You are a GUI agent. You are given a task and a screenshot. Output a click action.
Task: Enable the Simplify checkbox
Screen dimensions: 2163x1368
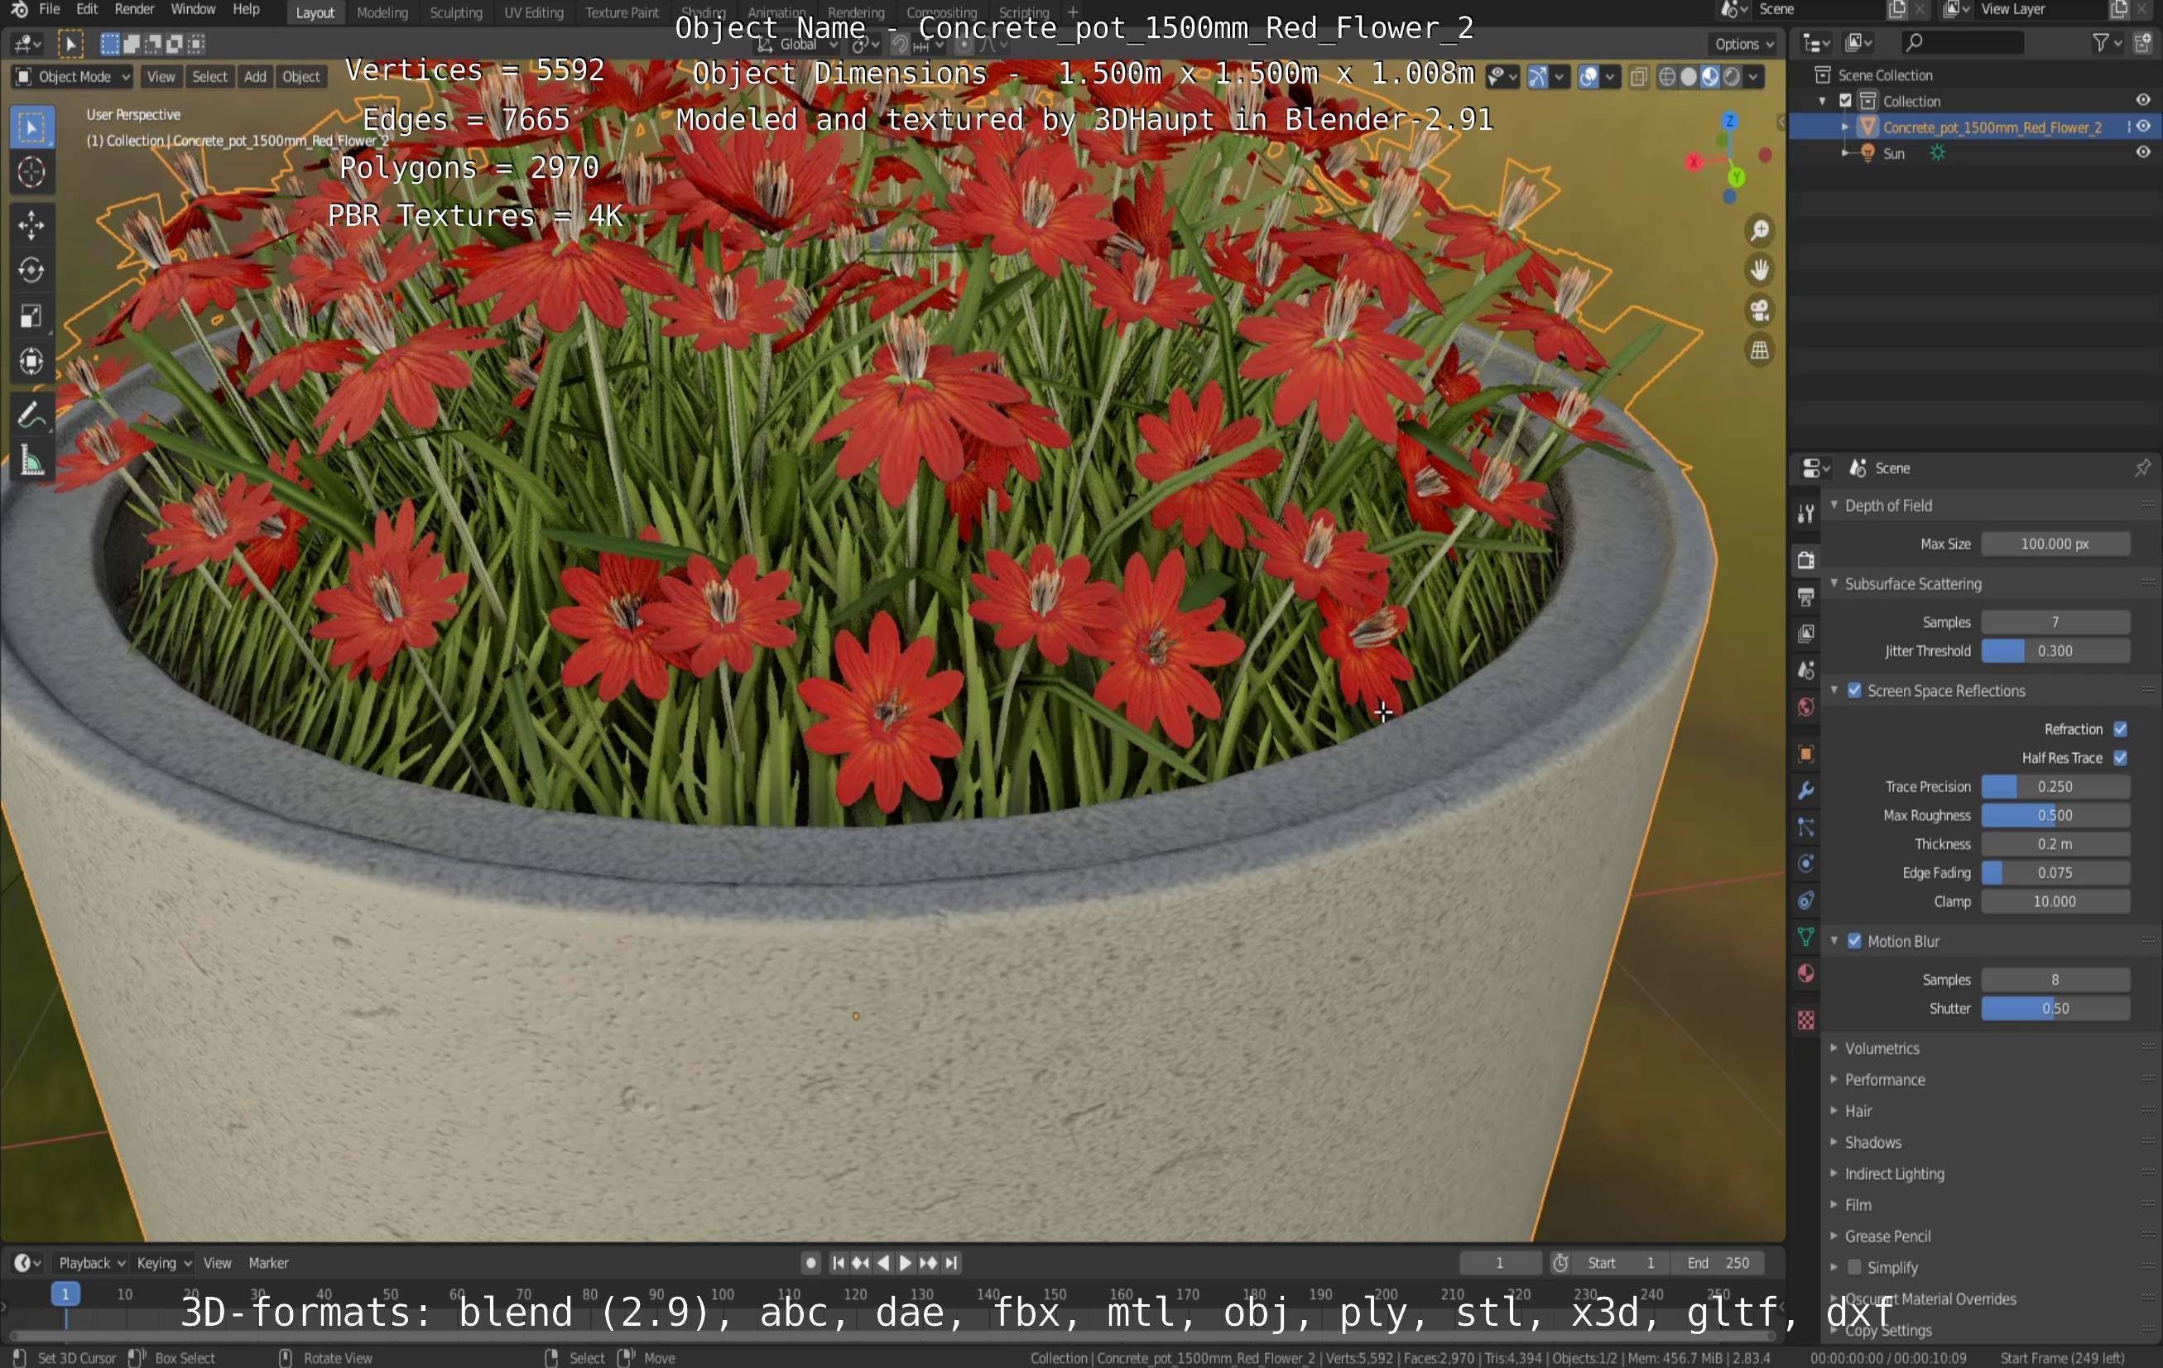click(1854, 1267)
